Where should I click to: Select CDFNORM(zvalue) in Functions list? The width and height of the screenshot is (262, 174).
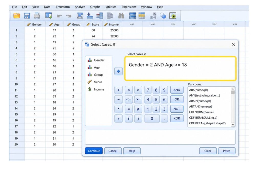click(201, 112)
